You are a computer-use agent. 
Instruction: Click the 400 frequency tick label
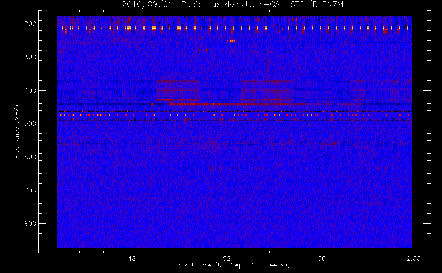(x=30, y=90)
